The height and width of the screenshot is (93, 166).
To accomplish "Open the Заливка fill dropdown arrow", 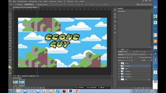I will click(151, 60).
